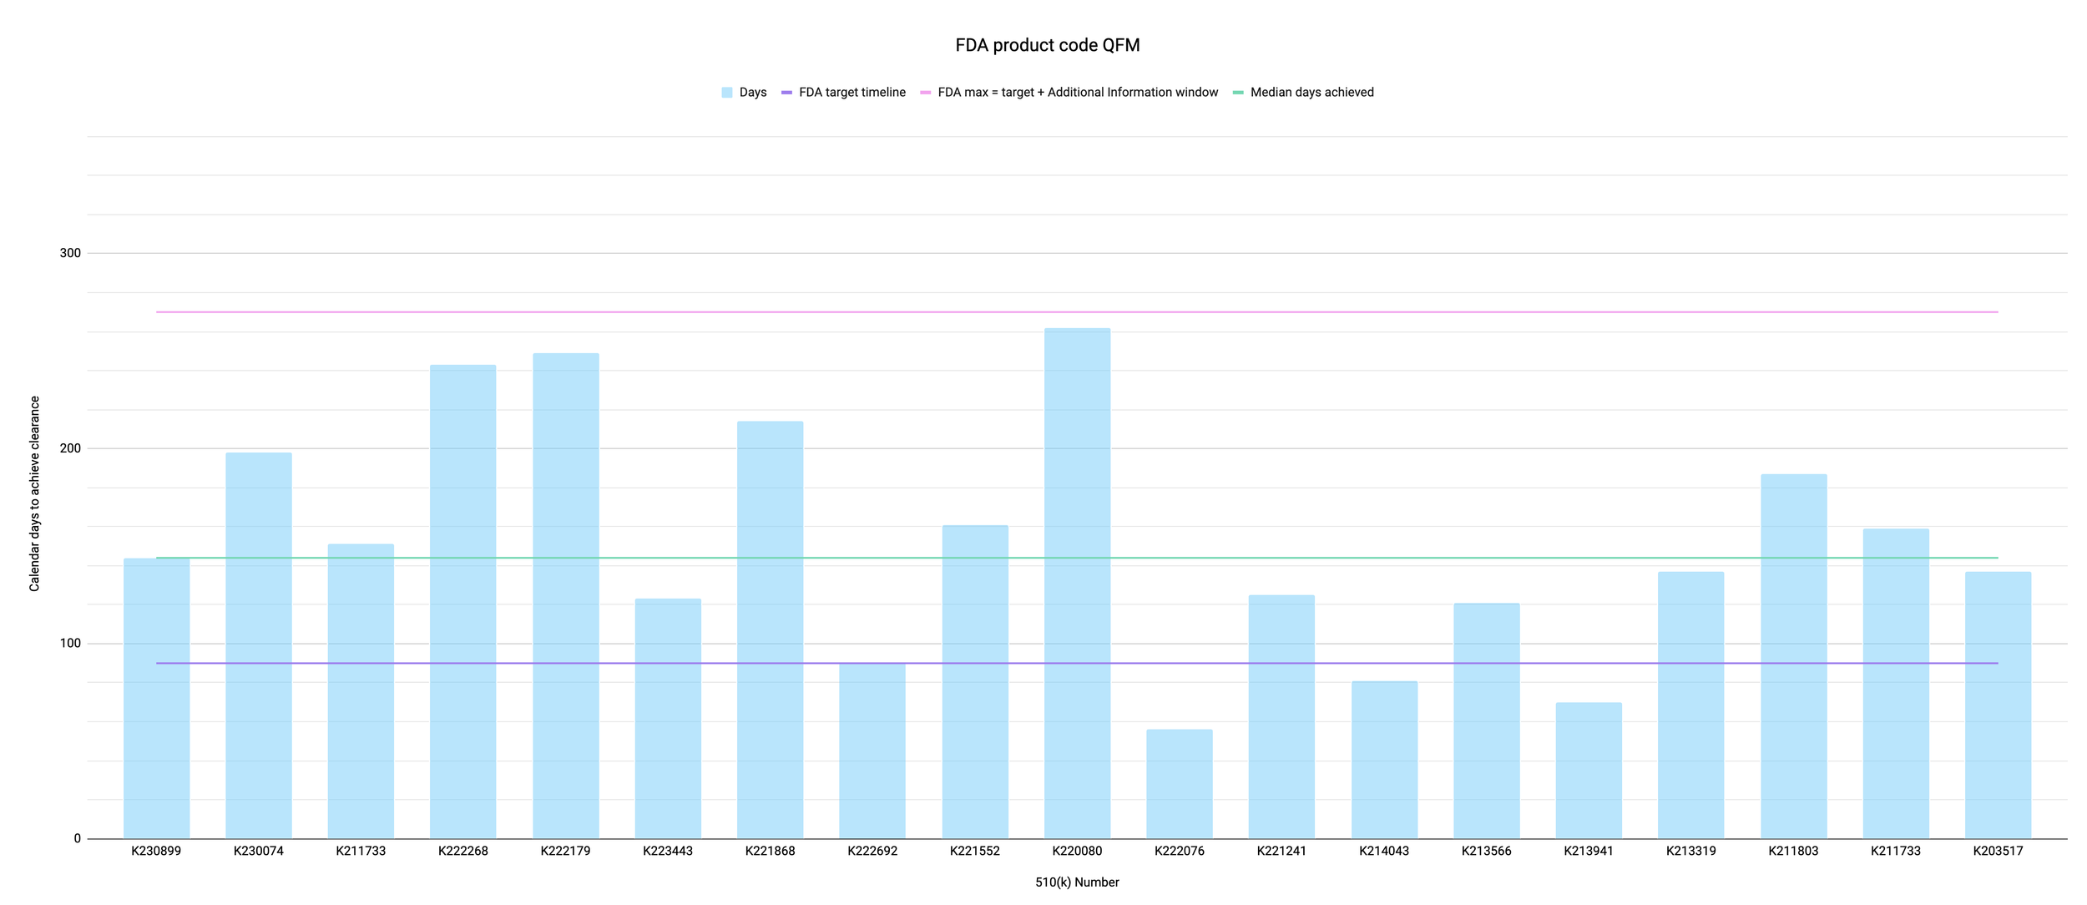Click the pink FDA max line in the chart
Screen dimensions: 2087x905
click(1077, 312)
